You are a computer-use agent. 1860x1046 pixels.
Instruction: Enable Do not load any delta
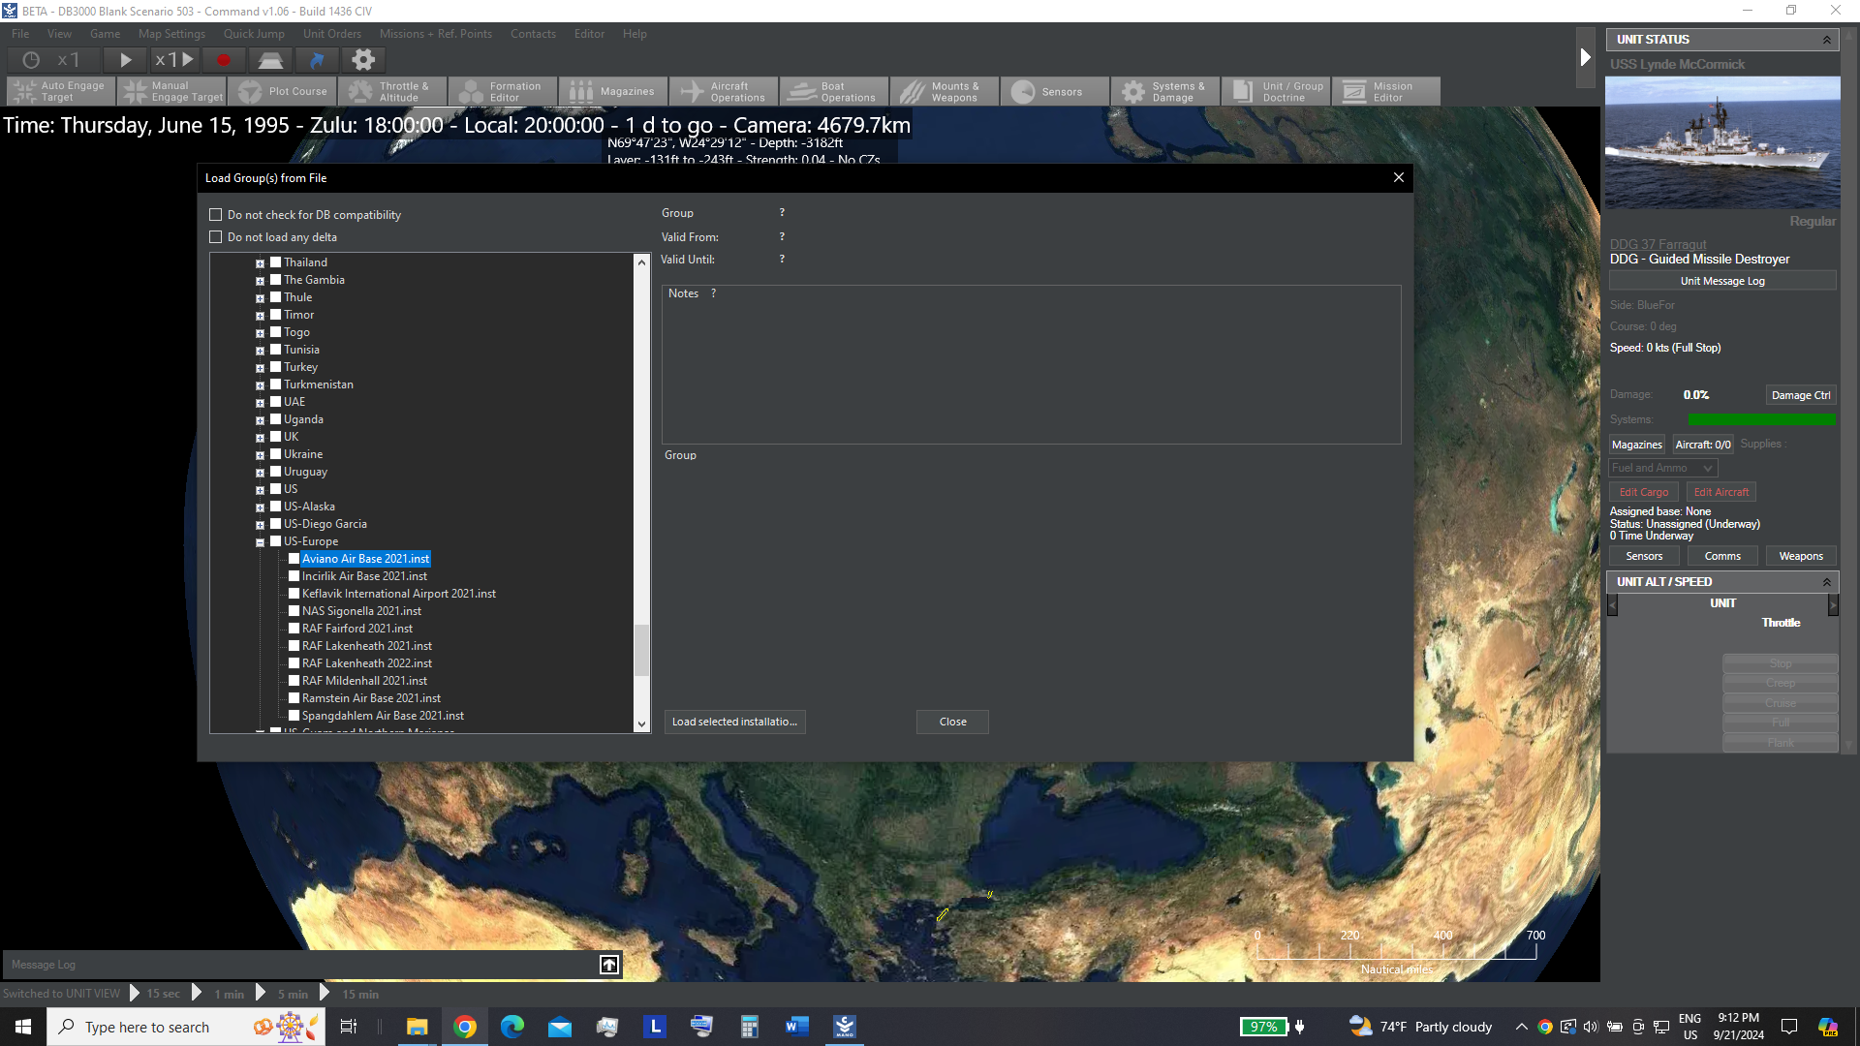[216, 237]
